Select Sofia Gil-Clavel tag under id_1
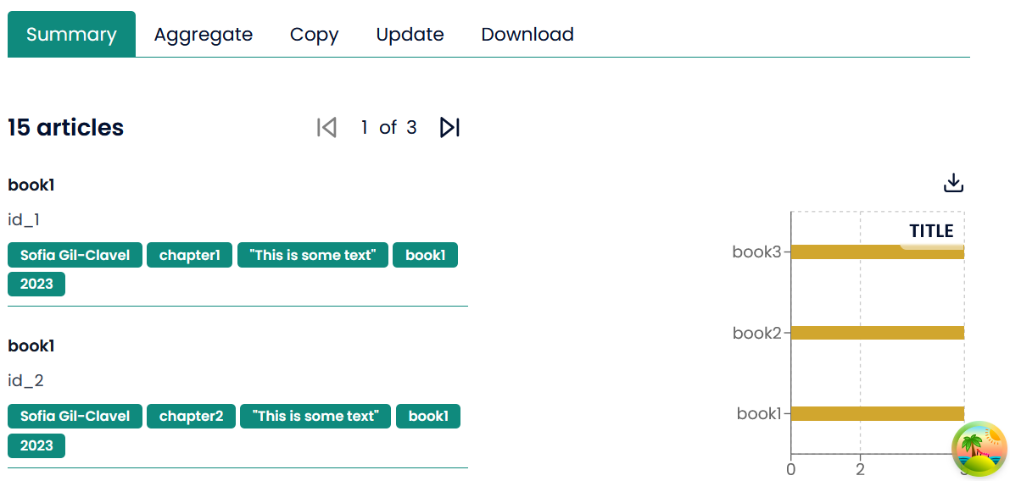 (75, 255)
